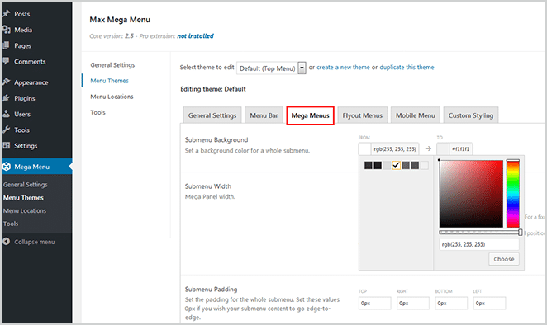Switch to the Mega Menus tab
This screenshot has height=325, width=547.
click(310, 115)
